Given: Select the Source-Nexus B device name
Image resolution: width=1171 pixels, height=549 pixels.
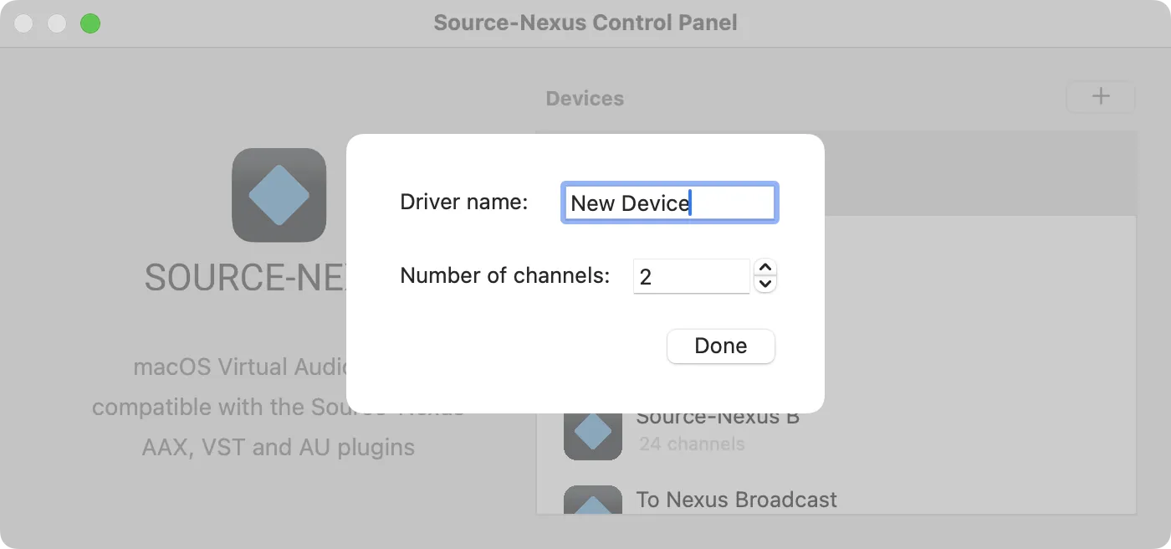Looking at the screenshot, I should pyautogui.click(x=717, y=417).
